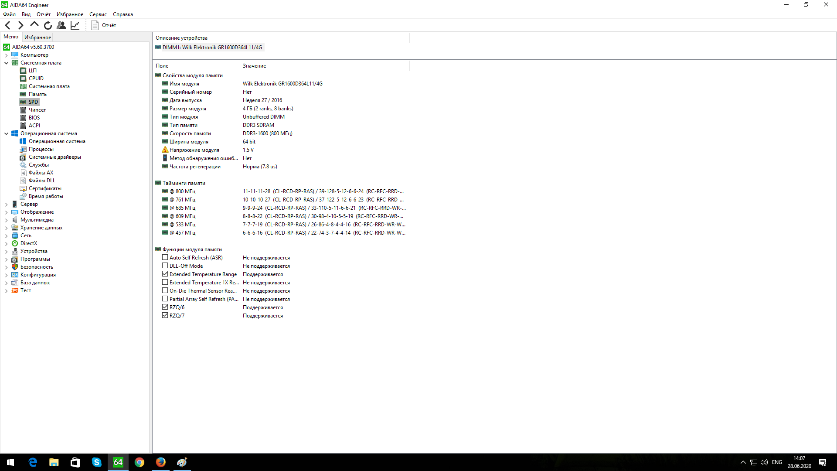The width and height of the screenshot is (837, 471).
Task: Open the Файл menu
Action: coord(9,14)
